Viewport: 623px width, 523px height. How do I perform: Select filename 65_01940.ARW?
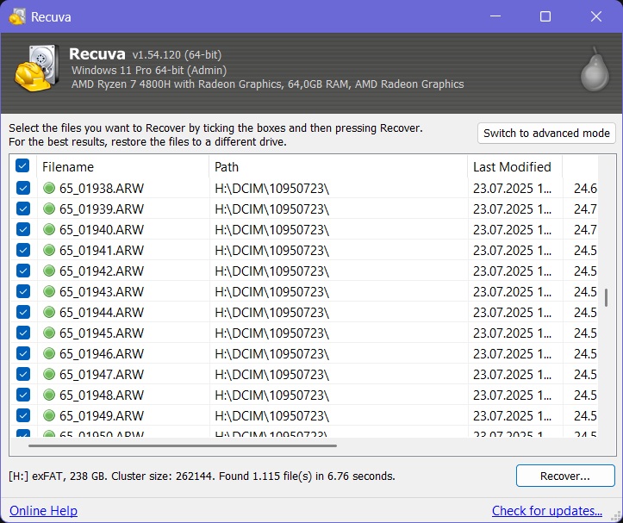click(x=102, y=229)
